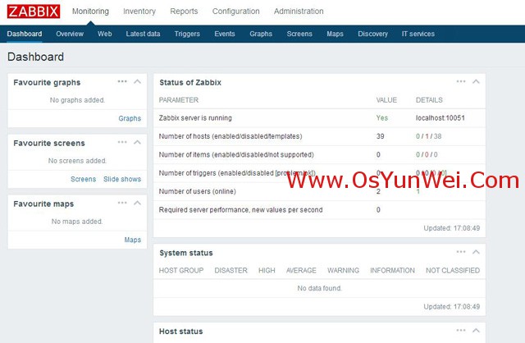Open Favourite screens widget options menu
The width and height of the screenshot is (525, 343).
pos(122,142)
